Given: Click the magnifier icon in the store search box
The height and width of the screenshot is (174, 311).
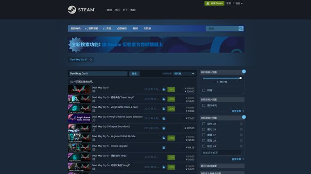Looking at the screenshot, I should [241, 29].
